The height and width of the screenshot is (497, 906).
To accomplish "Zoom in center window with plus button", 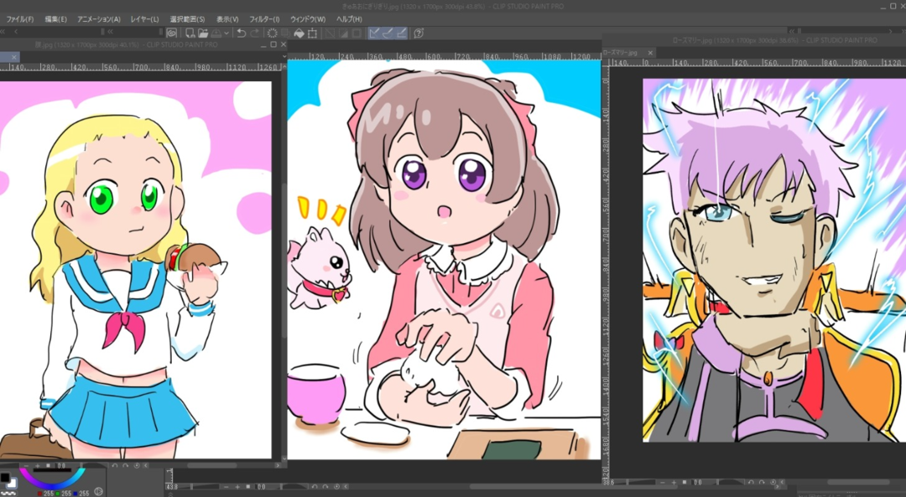I will [x=237, y=487].
